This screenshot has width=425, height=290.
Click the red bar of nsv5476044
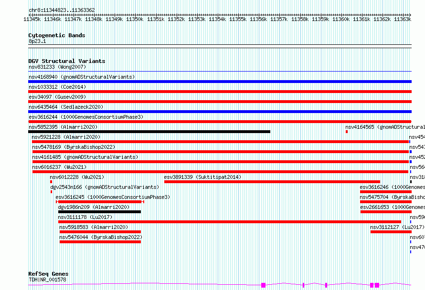point(100,242)
